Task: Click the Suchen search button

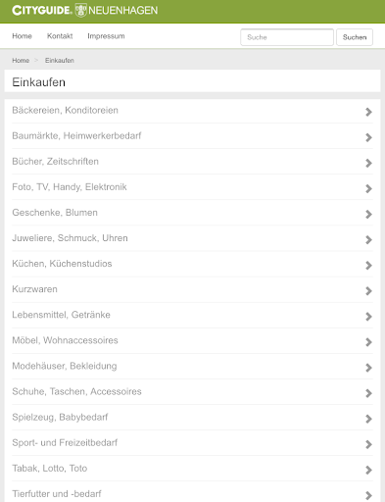Action: pos(355,37)
